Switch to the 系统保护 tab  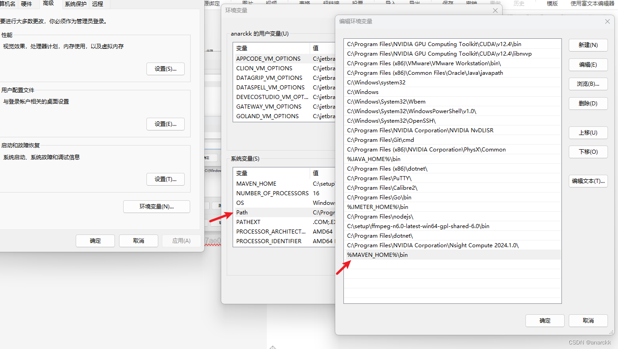click(76, 4)
